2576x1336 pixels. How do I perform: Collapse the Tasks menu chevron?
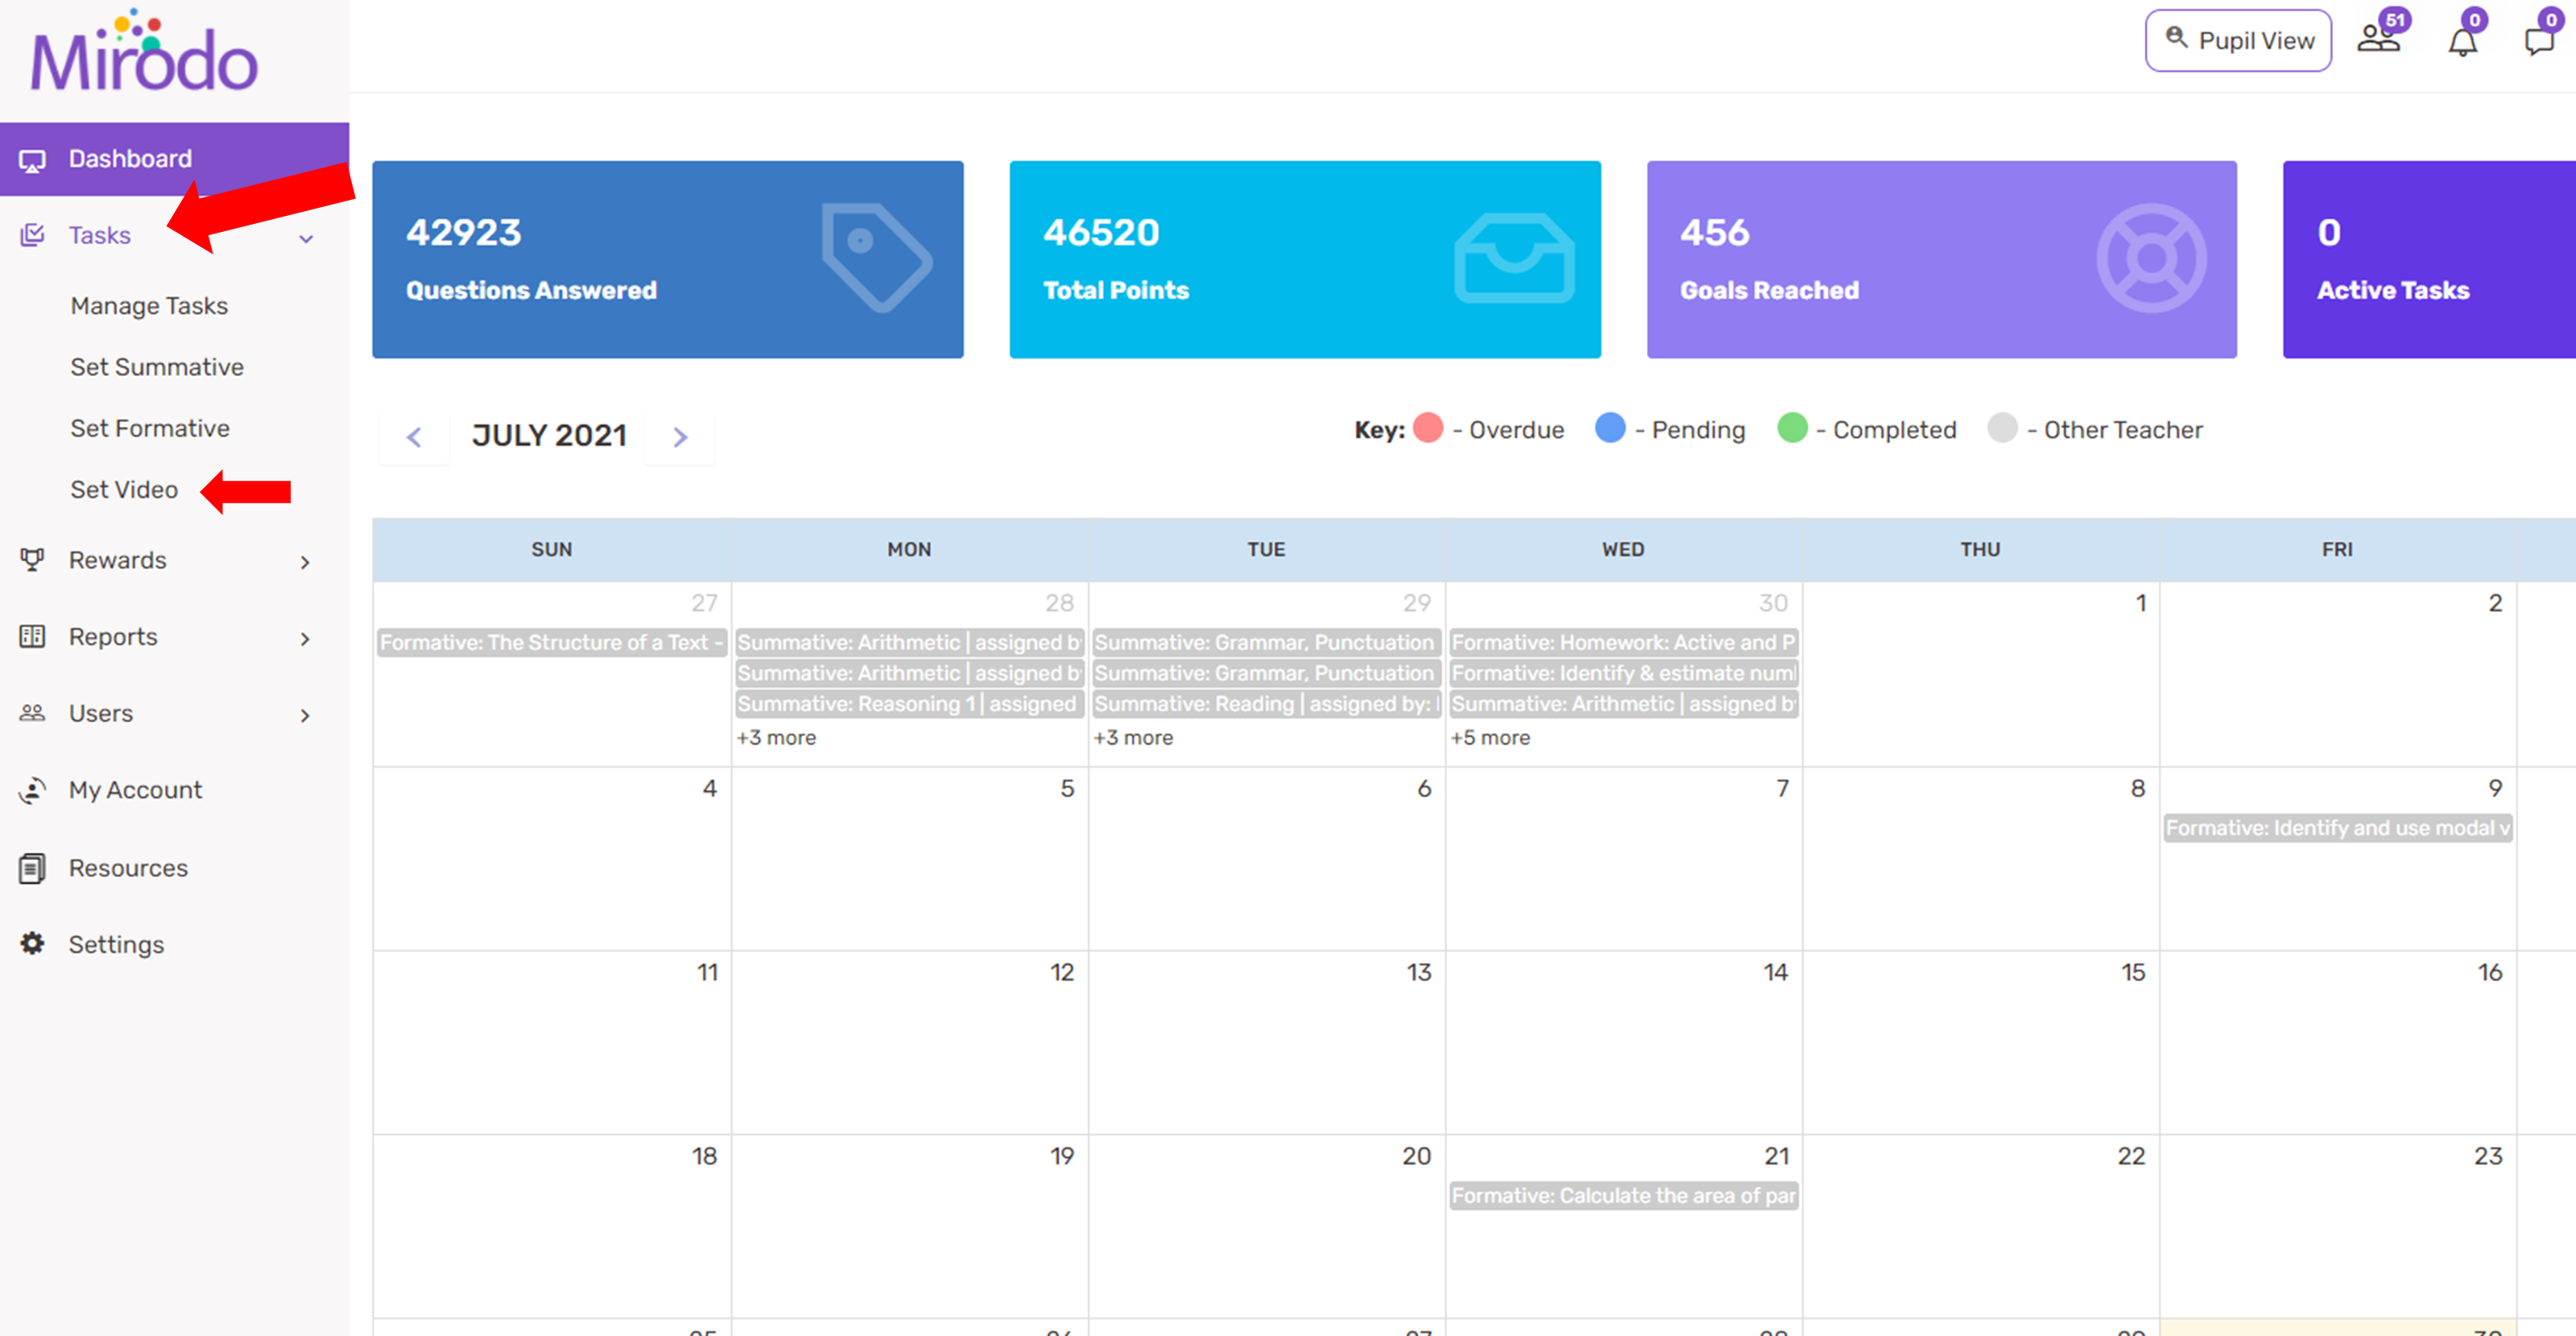306,239
